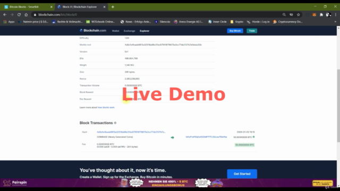
Task: Bookmark this page with the star icon
Action: (299, 15)
